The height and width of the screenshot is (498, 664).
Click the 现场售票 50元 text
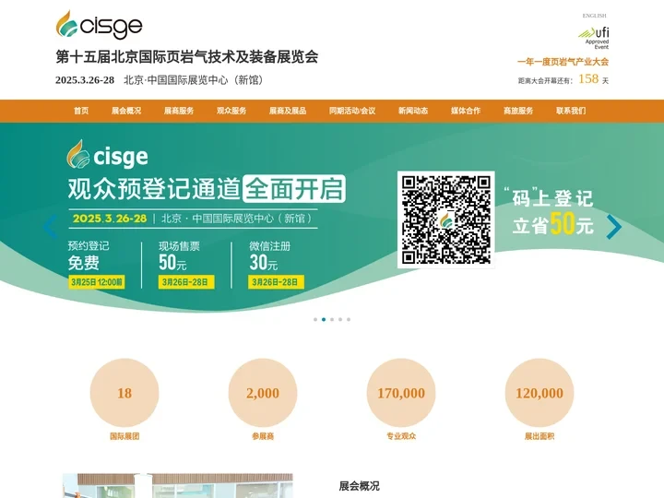[179, 256]
